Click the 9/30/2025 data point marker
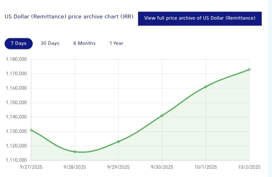Image resolution: width=272 pixels, height=177 pixels. click(x=162, y=115)
